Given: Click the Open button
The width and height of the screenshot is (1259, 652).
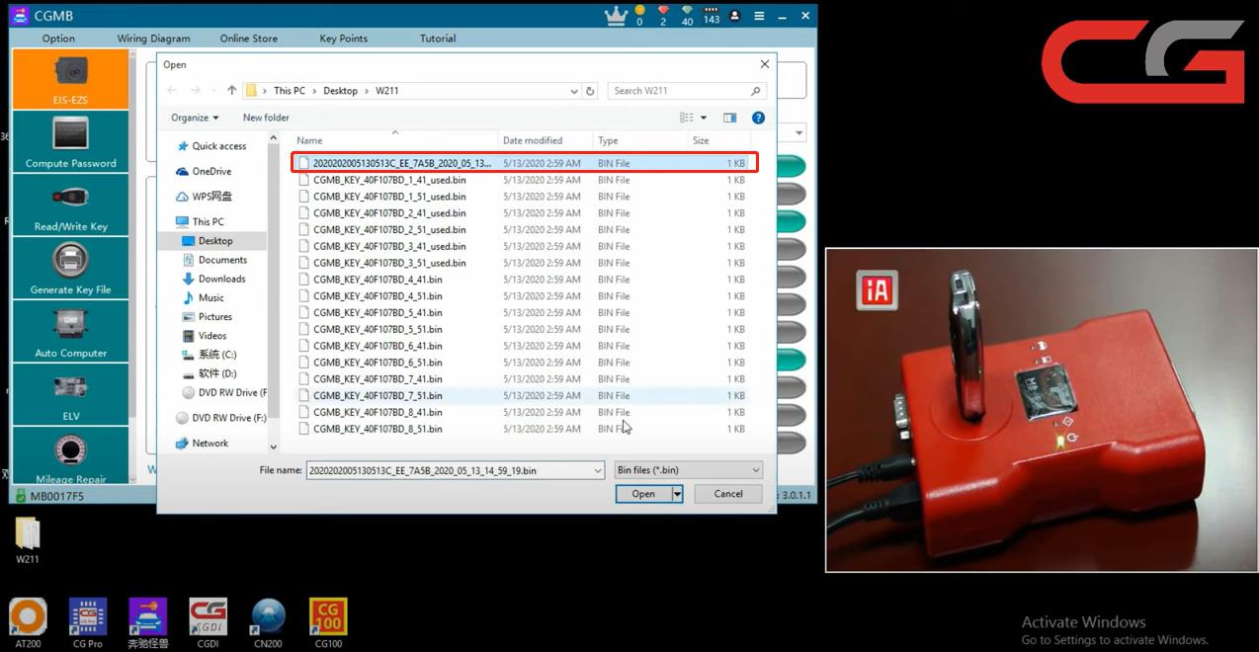Looking at the screenshot, I should pyautogui.click(x=642, y=494).
